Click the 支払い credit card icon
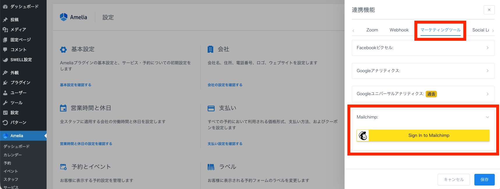The image size is (500, 189). (x=211, y=108)
